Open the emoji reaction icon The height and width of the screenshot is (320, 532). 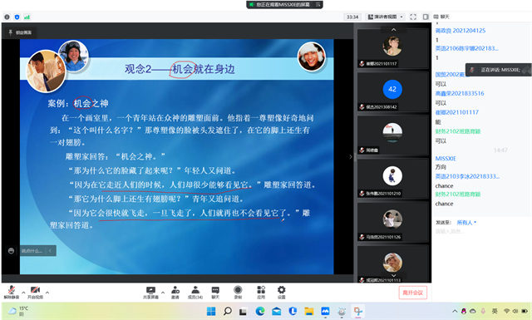pyautogui.click(x=11, y=251)
